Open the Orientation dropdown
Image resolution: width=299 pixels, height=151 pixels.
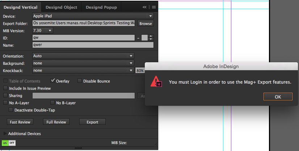(83, 56)
